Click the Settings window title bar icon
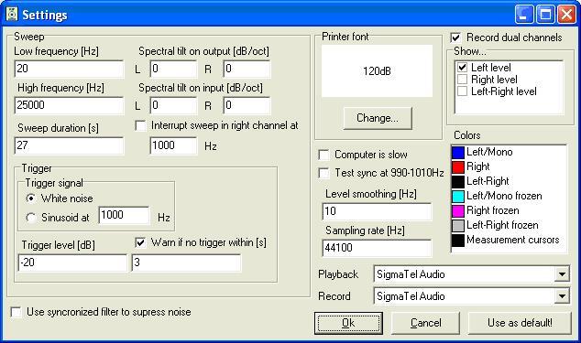The height and width of the screenshot is (343, 581). click(x=12, y=15)
